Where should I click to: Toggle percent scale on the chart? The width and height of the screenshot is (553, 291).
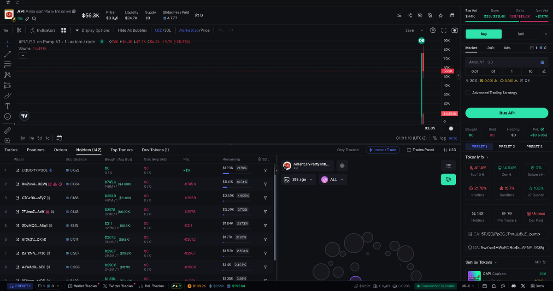[x=435, y=138]
